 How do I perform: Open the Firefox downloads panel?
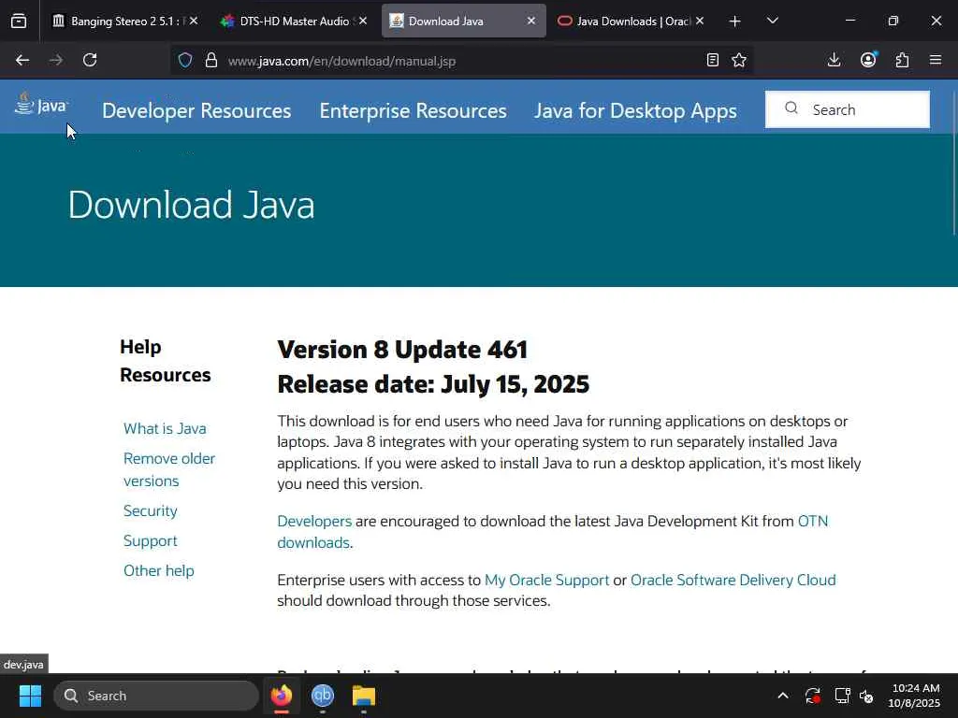click(834, 60)
